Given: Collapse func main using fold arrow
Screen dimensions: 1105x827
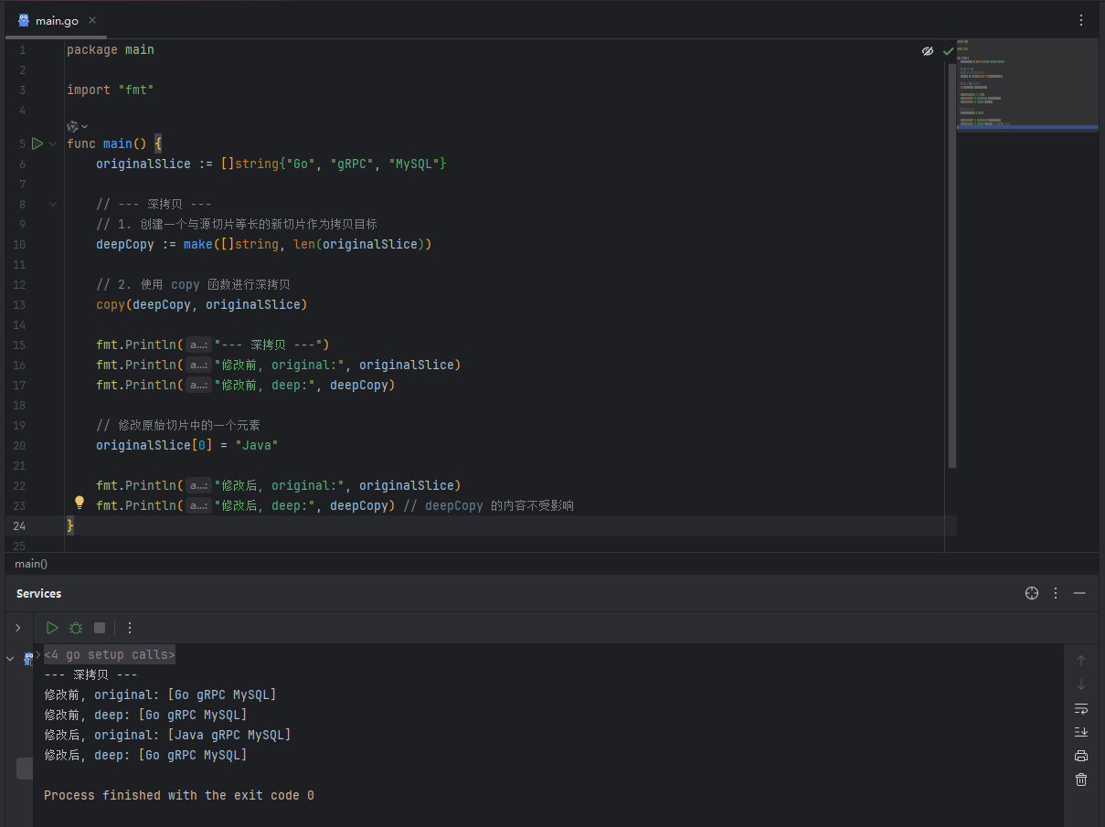Looking at the screenshot, I should pos(53,143).
